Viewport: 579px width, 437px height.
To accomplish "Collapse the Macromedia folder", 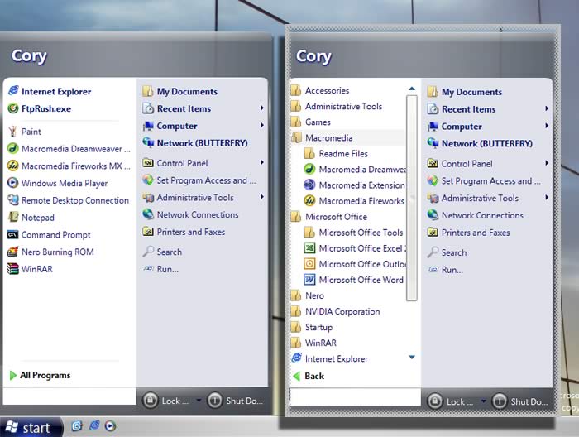I will tap(322, 137).
